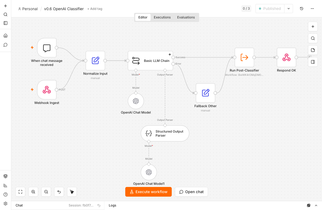The height and width of the screenshot is (210, 322).
Task: Open the three-dots workflow menu
Action: point(312,9)
